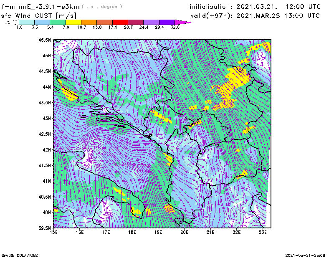Screen dimensions: 334x258
Task: Click the legend value 28.4
Action: click(159, 27)
